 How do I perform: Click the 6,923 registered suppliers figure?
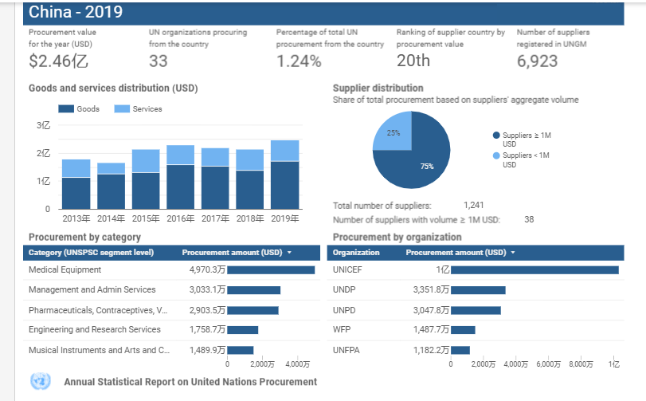click(537, 61)
